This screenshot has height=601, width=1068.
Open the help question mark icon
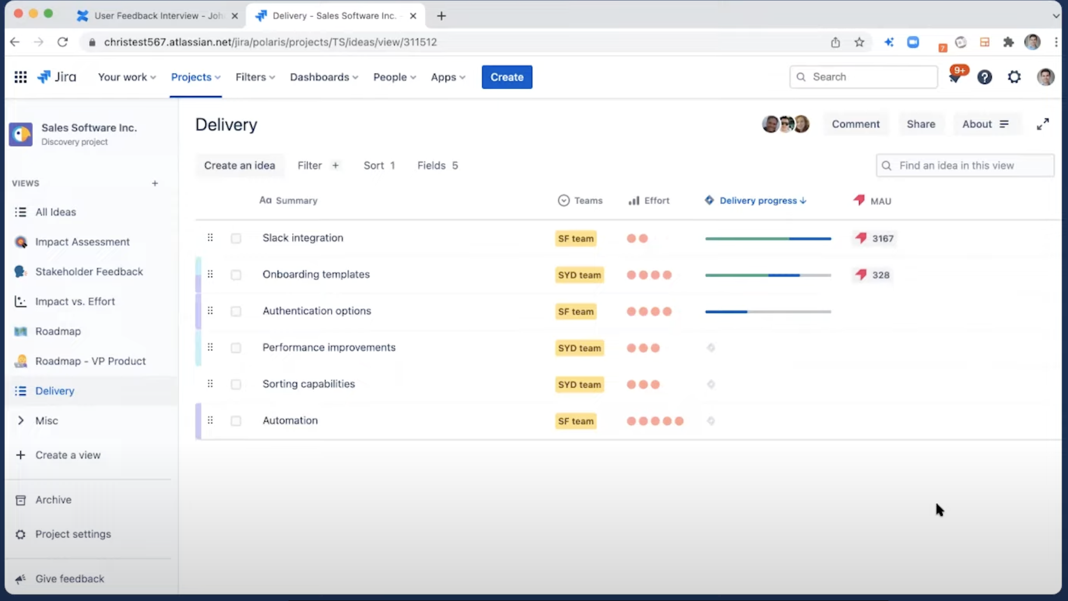coord(985,77)
